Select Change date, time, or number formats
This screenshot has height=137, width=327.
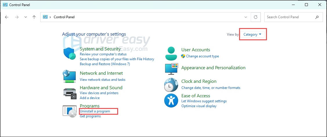point(211,87)
